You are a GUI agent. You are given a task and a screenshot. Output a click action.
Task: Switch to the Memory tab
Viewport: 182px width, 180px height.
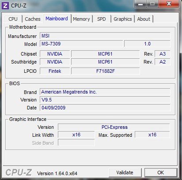tap(81, 19)
